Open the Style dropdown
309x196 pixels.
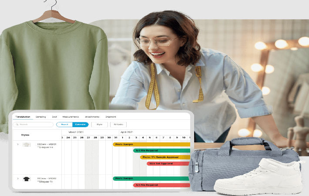click(100, 125)
